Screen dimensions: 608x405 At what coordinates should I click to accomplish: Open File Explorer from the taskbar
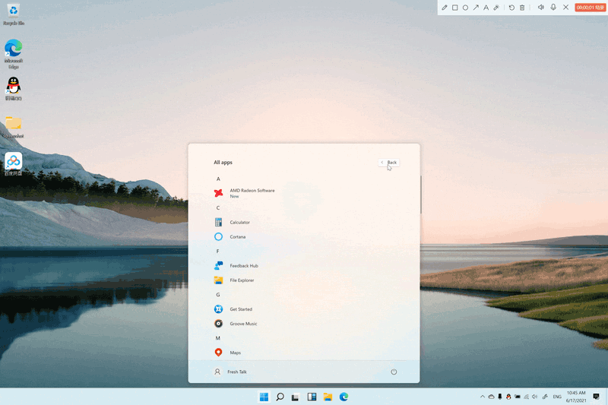click(328, 397)
